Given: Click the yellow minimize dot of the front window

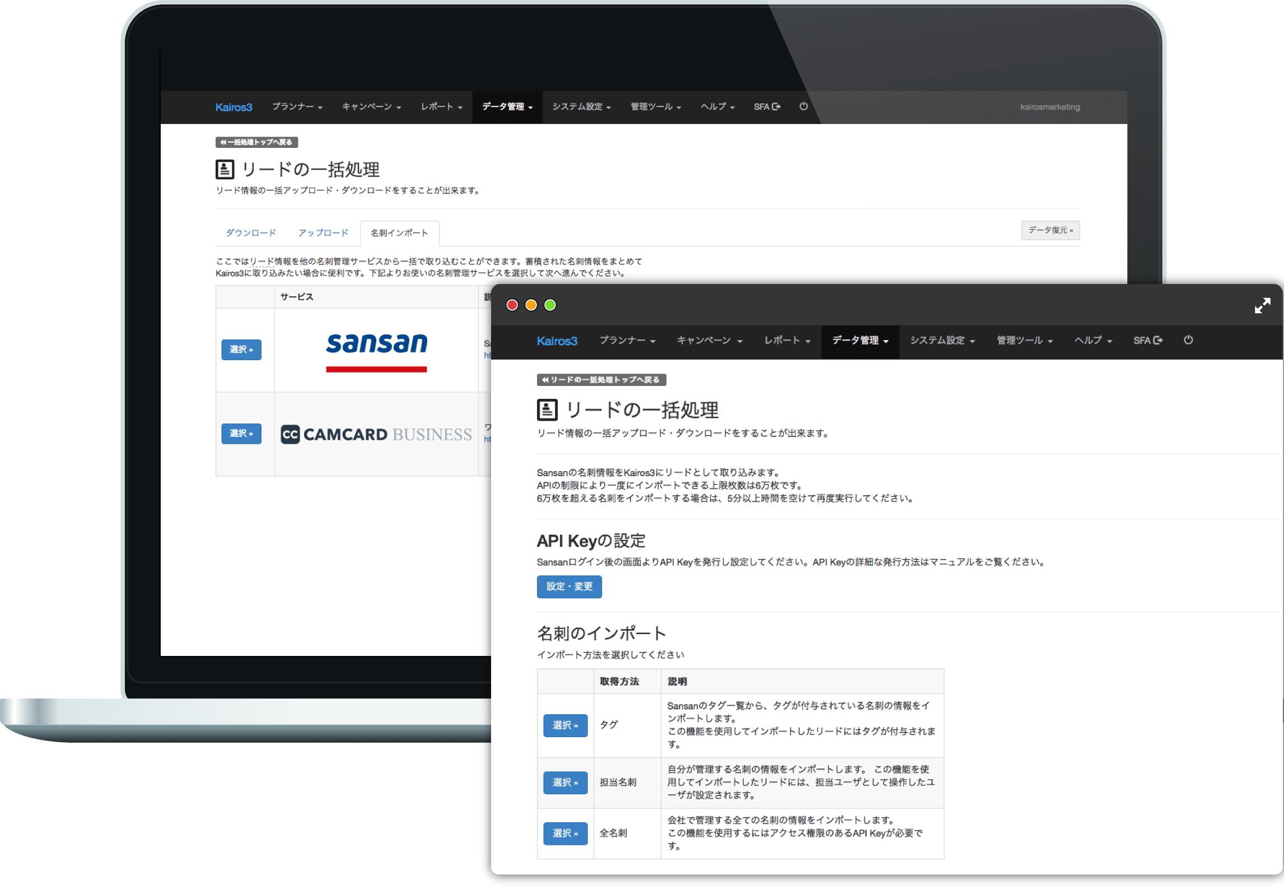Looking at the screenshot, I should pos(531,305).
